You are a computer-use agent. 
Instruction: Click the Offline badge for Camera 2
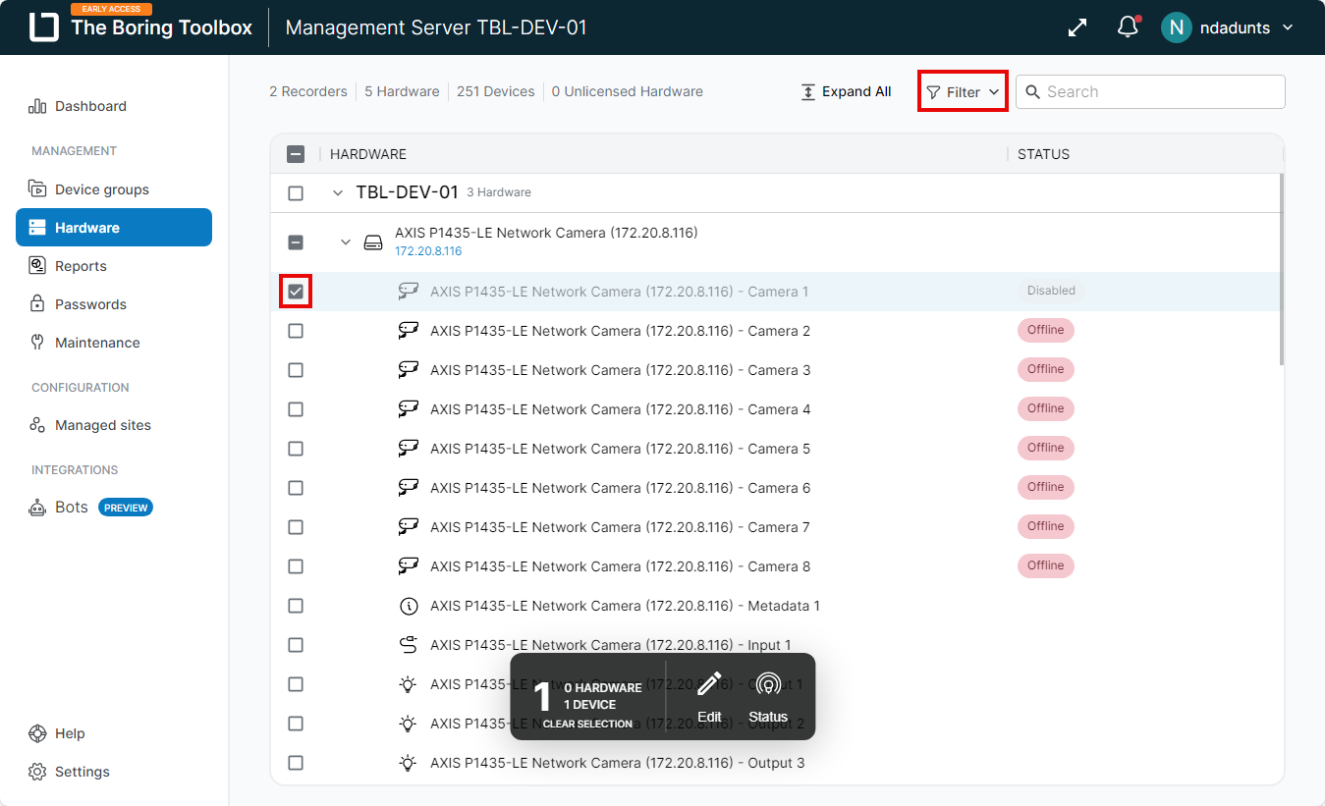point(1045,330)
